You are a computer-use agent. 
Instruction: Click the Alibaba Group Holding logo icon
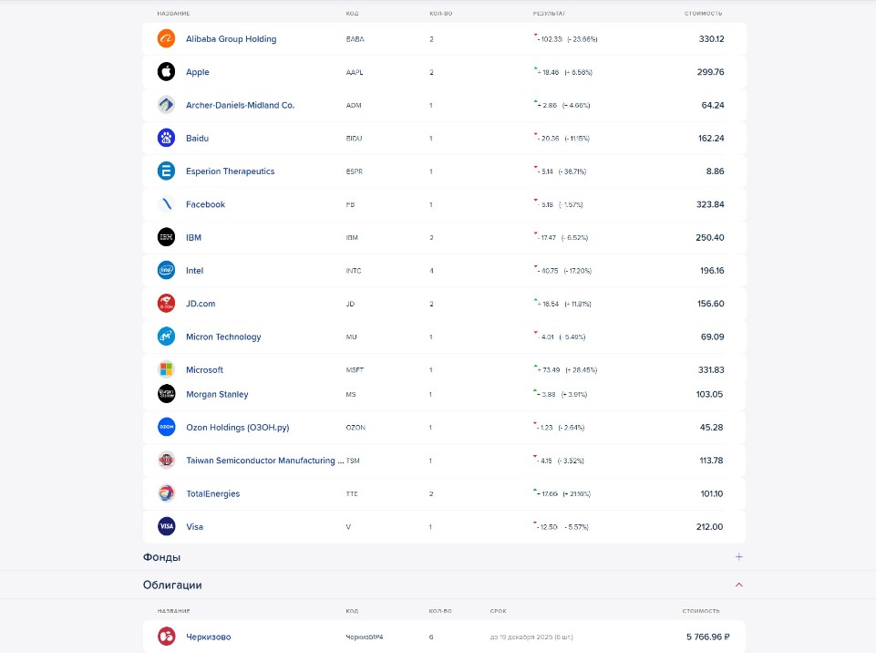[166, 38]
